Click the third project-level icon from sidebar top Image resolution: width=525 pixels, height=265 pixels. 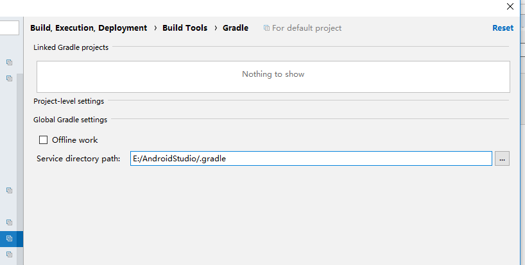[x=10, y=191]
